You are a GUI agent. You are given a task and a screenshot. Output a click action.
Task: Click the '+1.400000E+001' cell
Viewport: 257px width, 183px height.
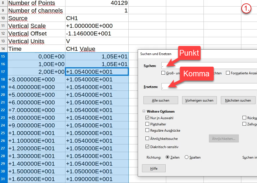click(x=36, y=163)
